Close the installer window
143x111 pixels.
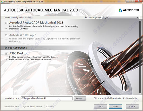139,1
